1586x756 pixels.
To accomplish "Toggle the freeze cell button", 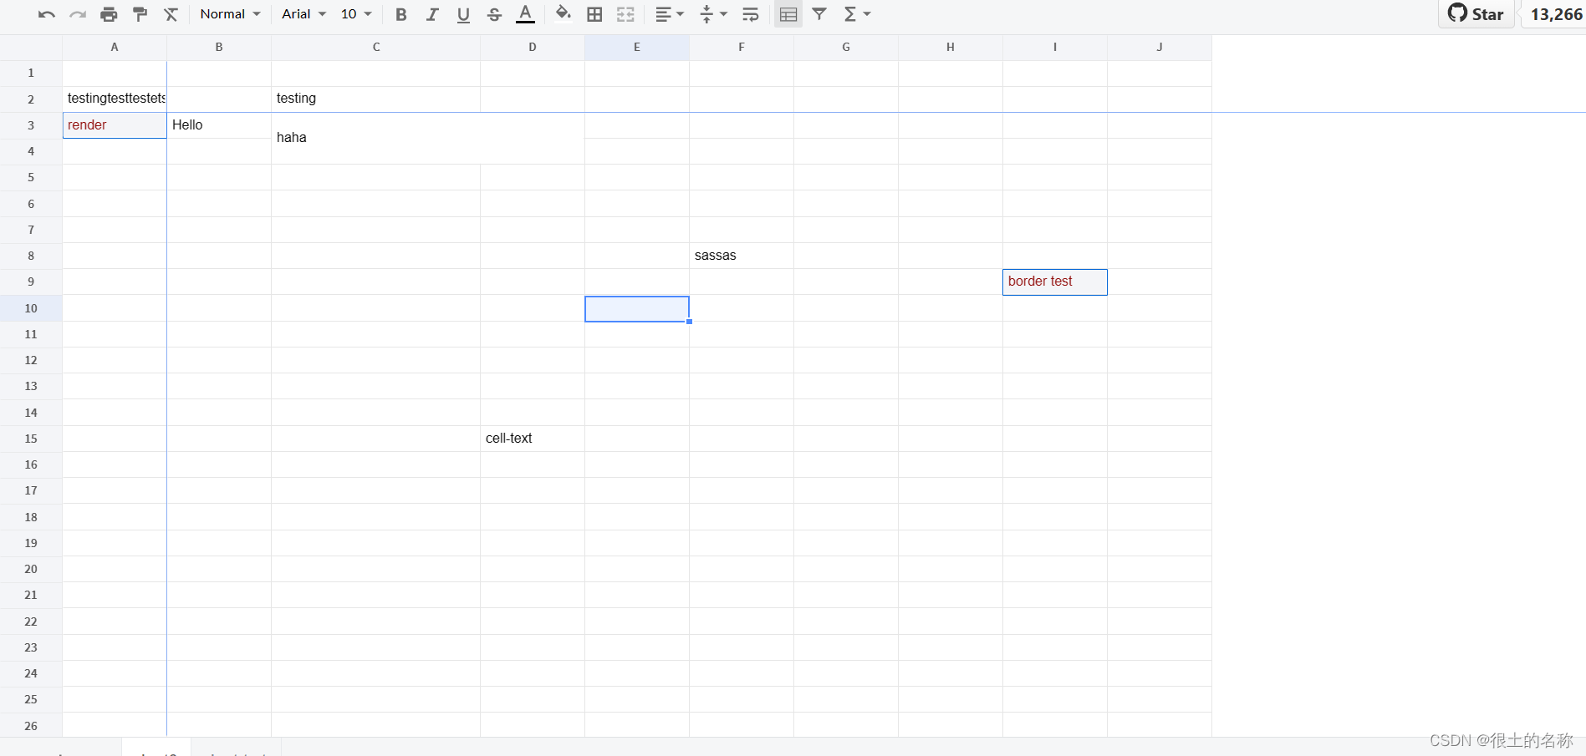I will pos(788,14).
